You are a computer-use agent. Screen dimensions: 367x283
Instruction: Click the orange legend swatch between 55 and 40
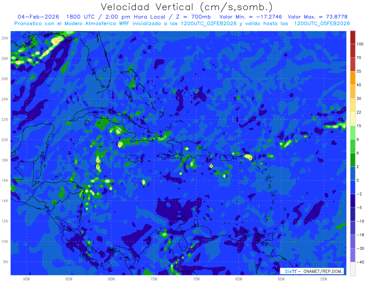[x=353, y=78]
